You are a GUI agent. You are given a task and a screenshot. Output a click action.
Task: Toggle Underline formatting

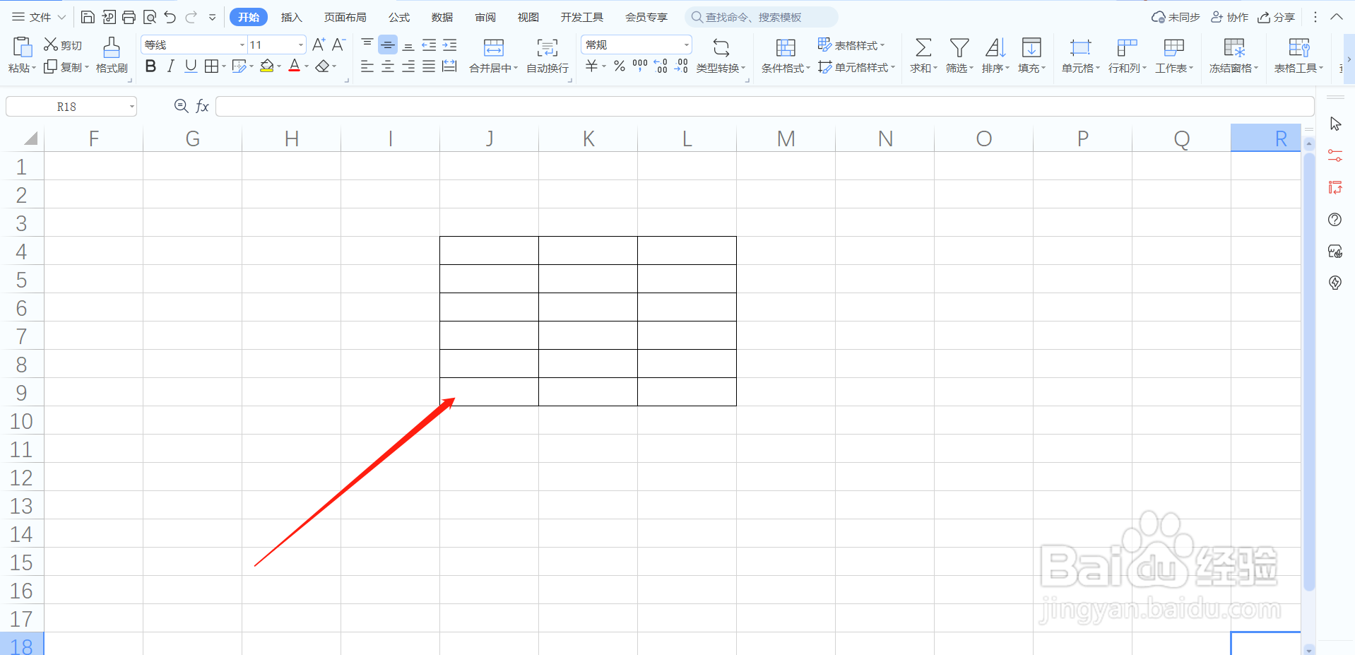191,66
